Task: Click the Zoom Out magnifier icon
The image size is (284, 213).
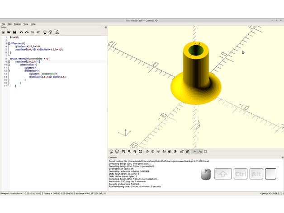Action: (x=135, y=152)
